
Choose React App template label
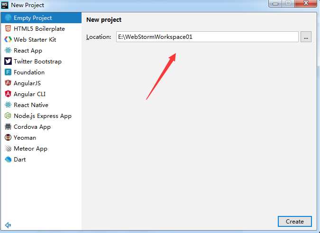[28, 51]
